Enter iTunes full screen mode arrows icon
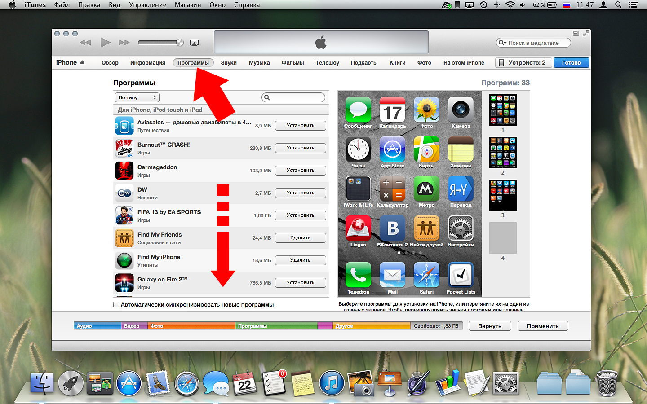647x404 pixels. [585, 34]
